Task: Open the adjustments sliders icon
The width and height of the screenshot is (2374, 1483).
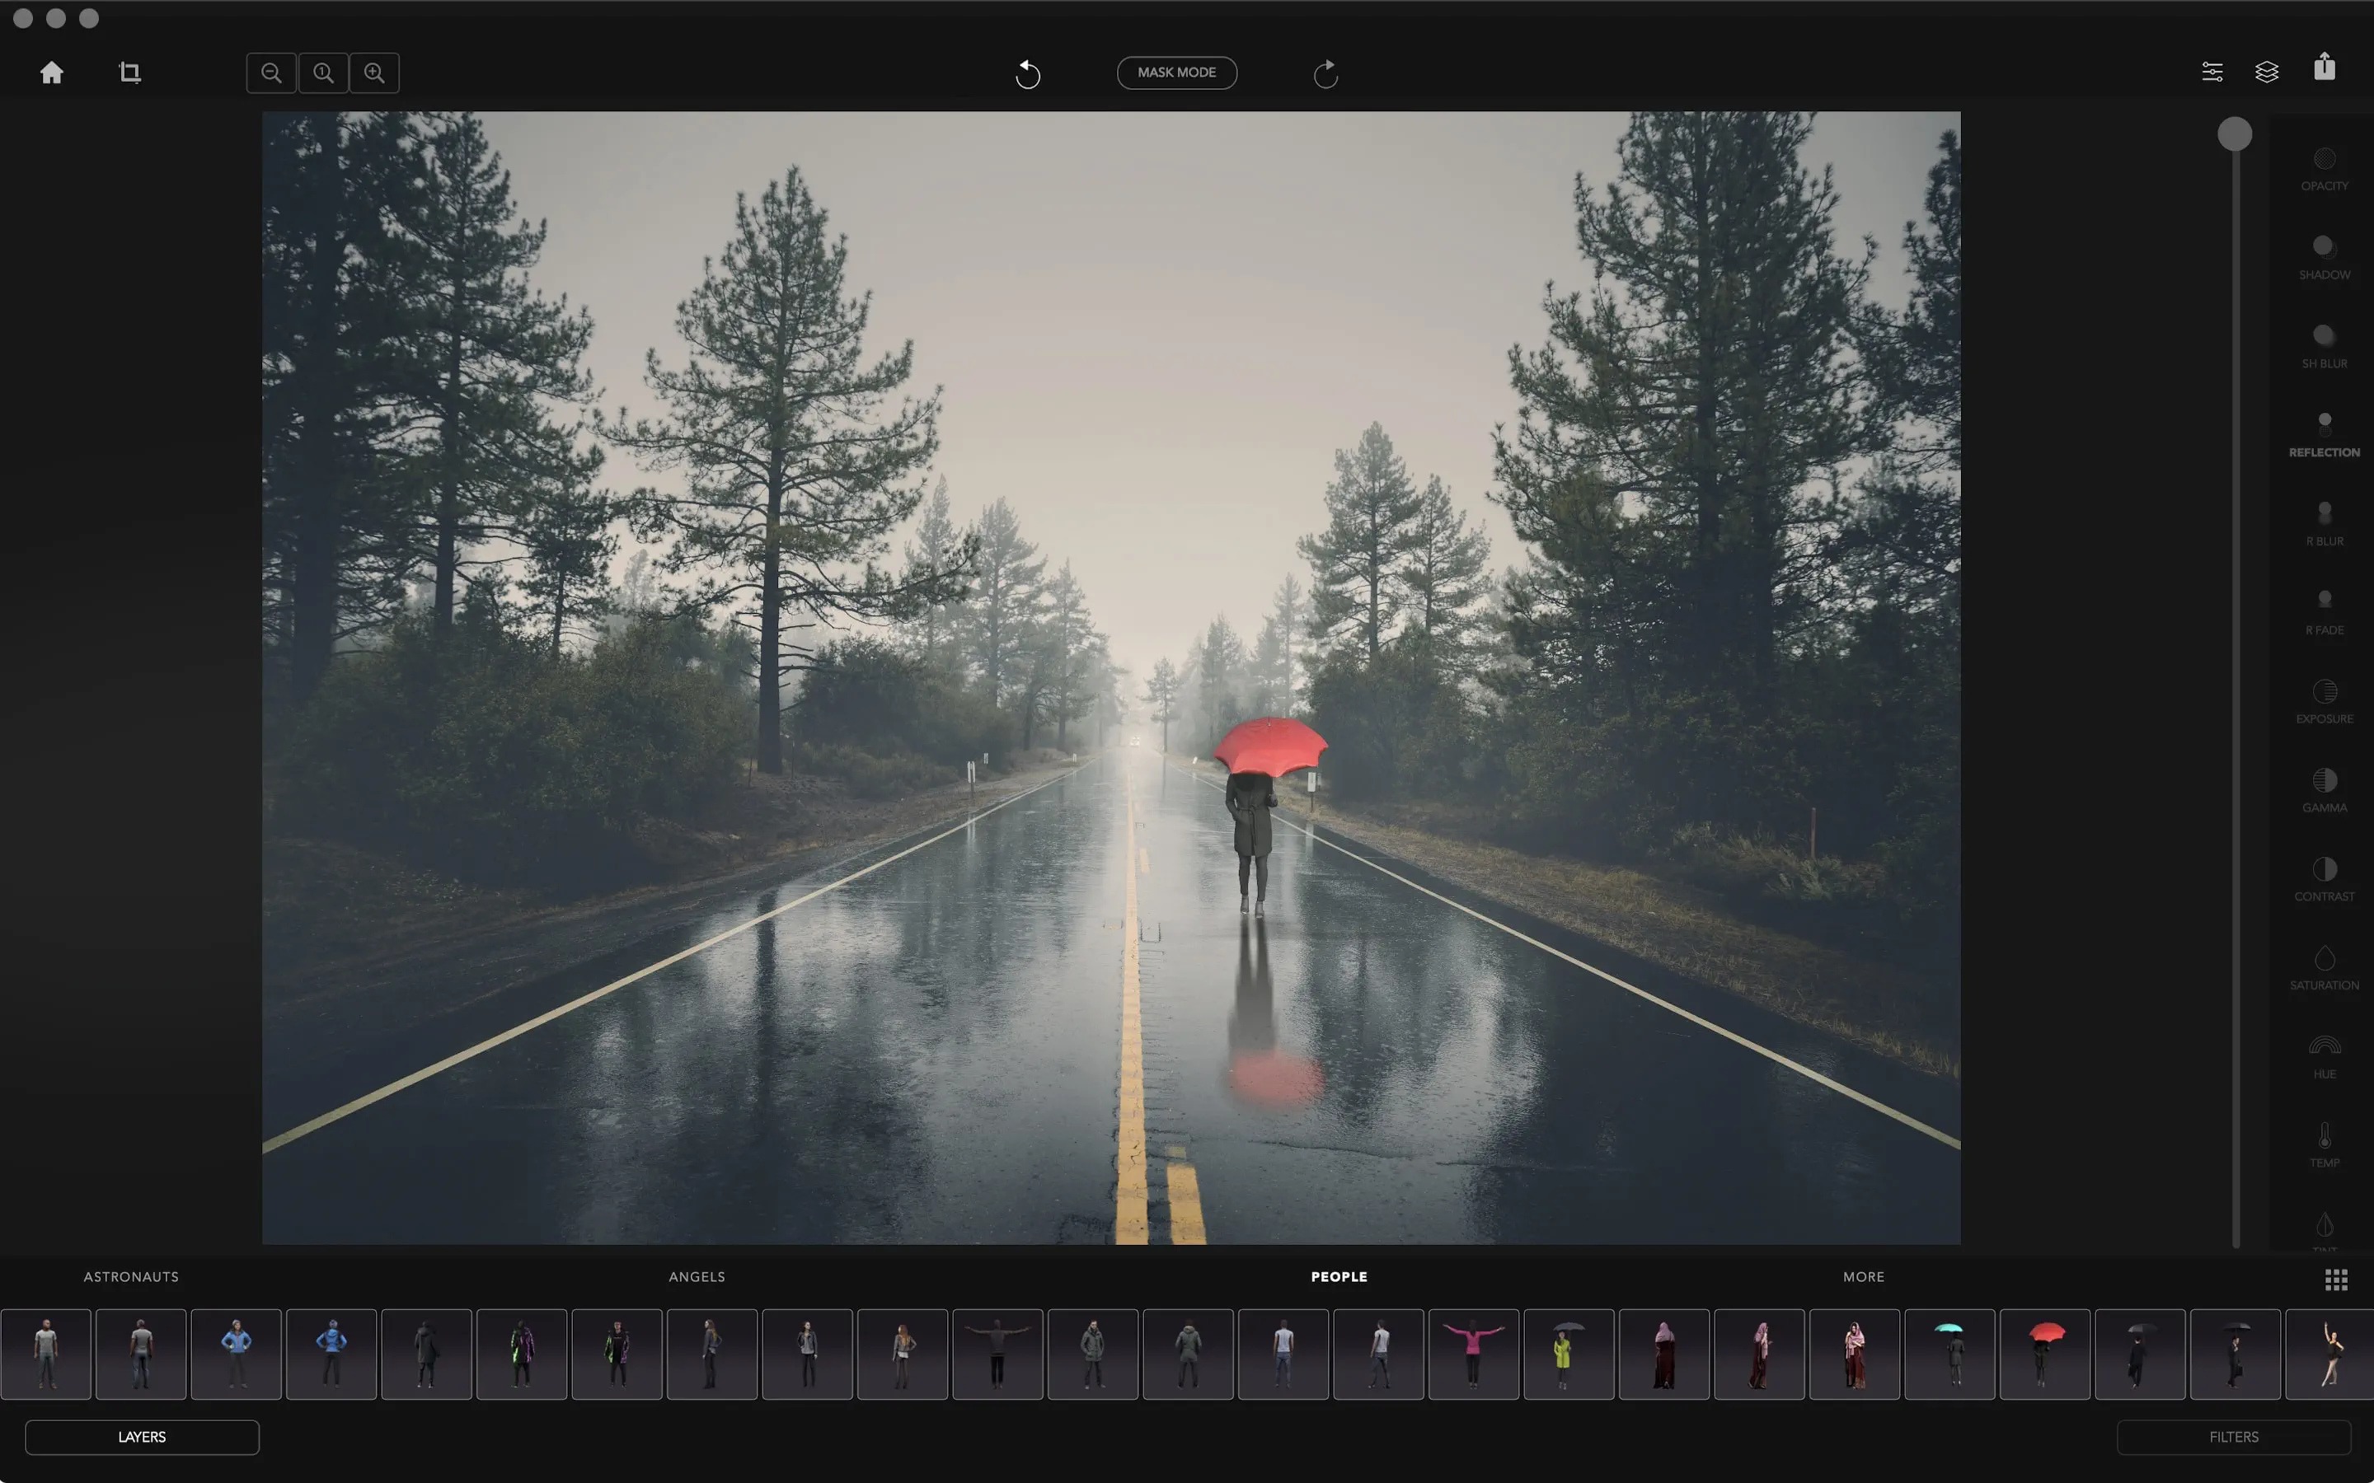Action: tap(2212, 72)
